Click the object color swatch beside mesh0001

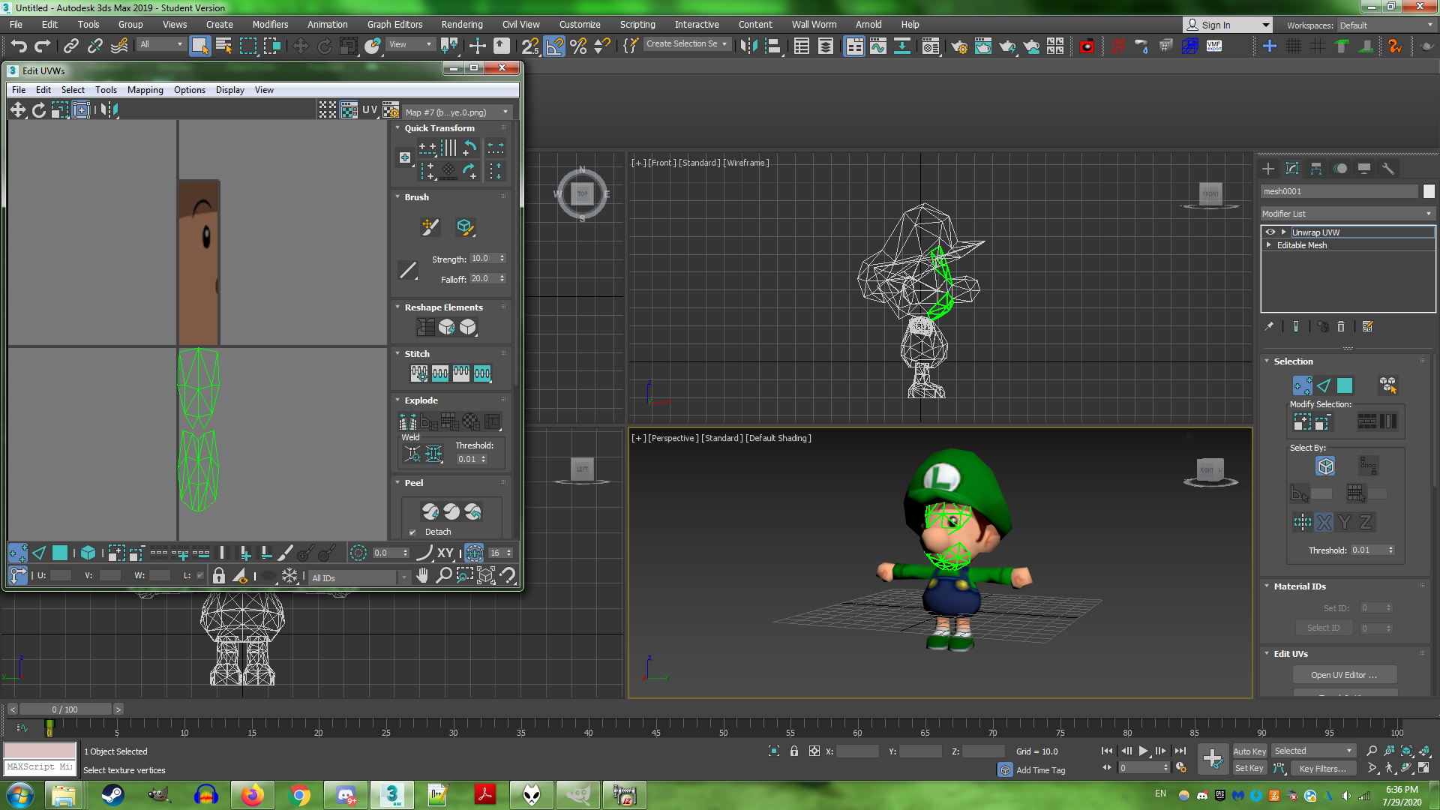click(1429, 191)
